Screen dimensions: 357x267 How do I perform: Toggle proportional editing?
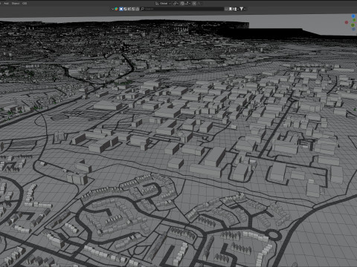click(x=194, y=4)
